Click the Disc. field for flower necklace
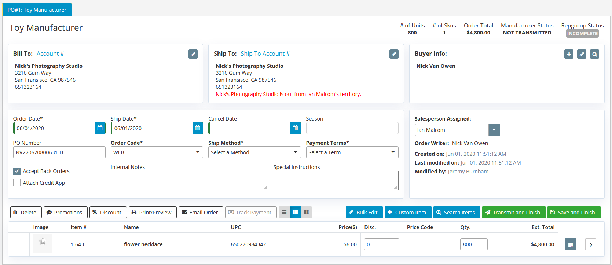This screenshot has height=265, width=612. pyautogui.click(x=382, y=244)
